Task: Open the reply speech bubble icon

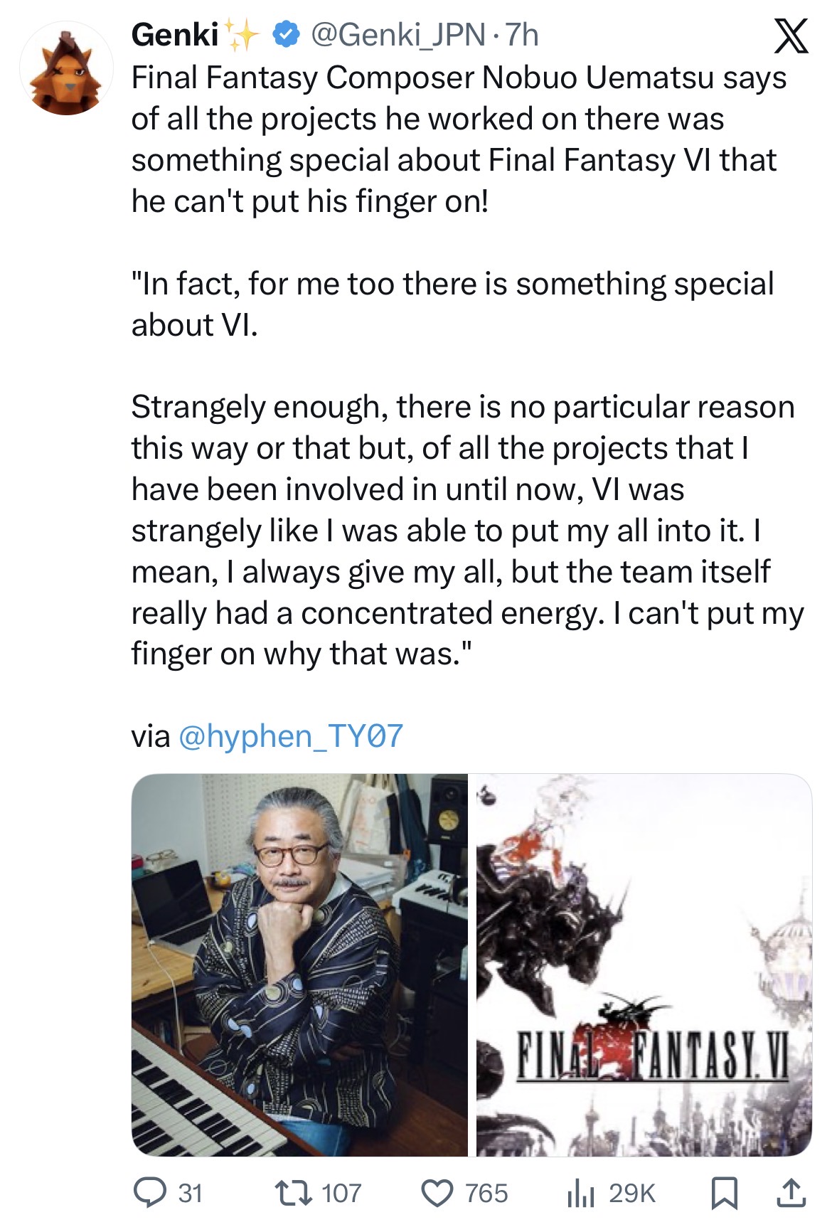Action: point(150,1193)
